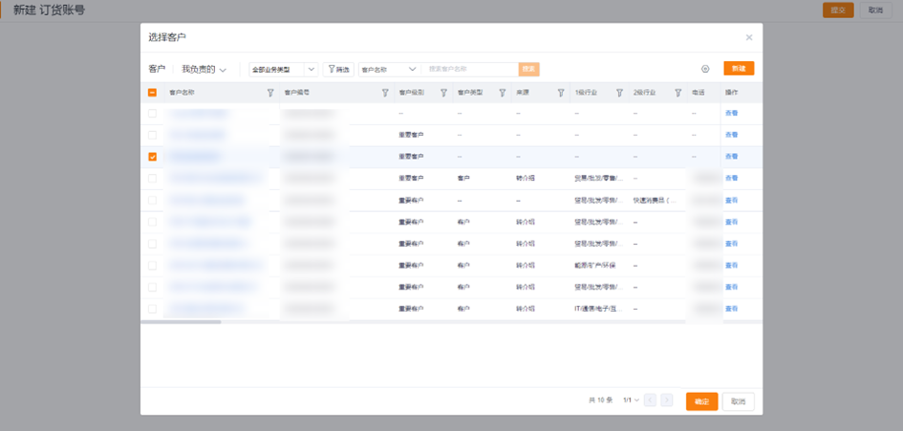This screenshot has width=903, height=431.
Task: Close the 选择客户 dialog with the X
Action: (749, 37)
